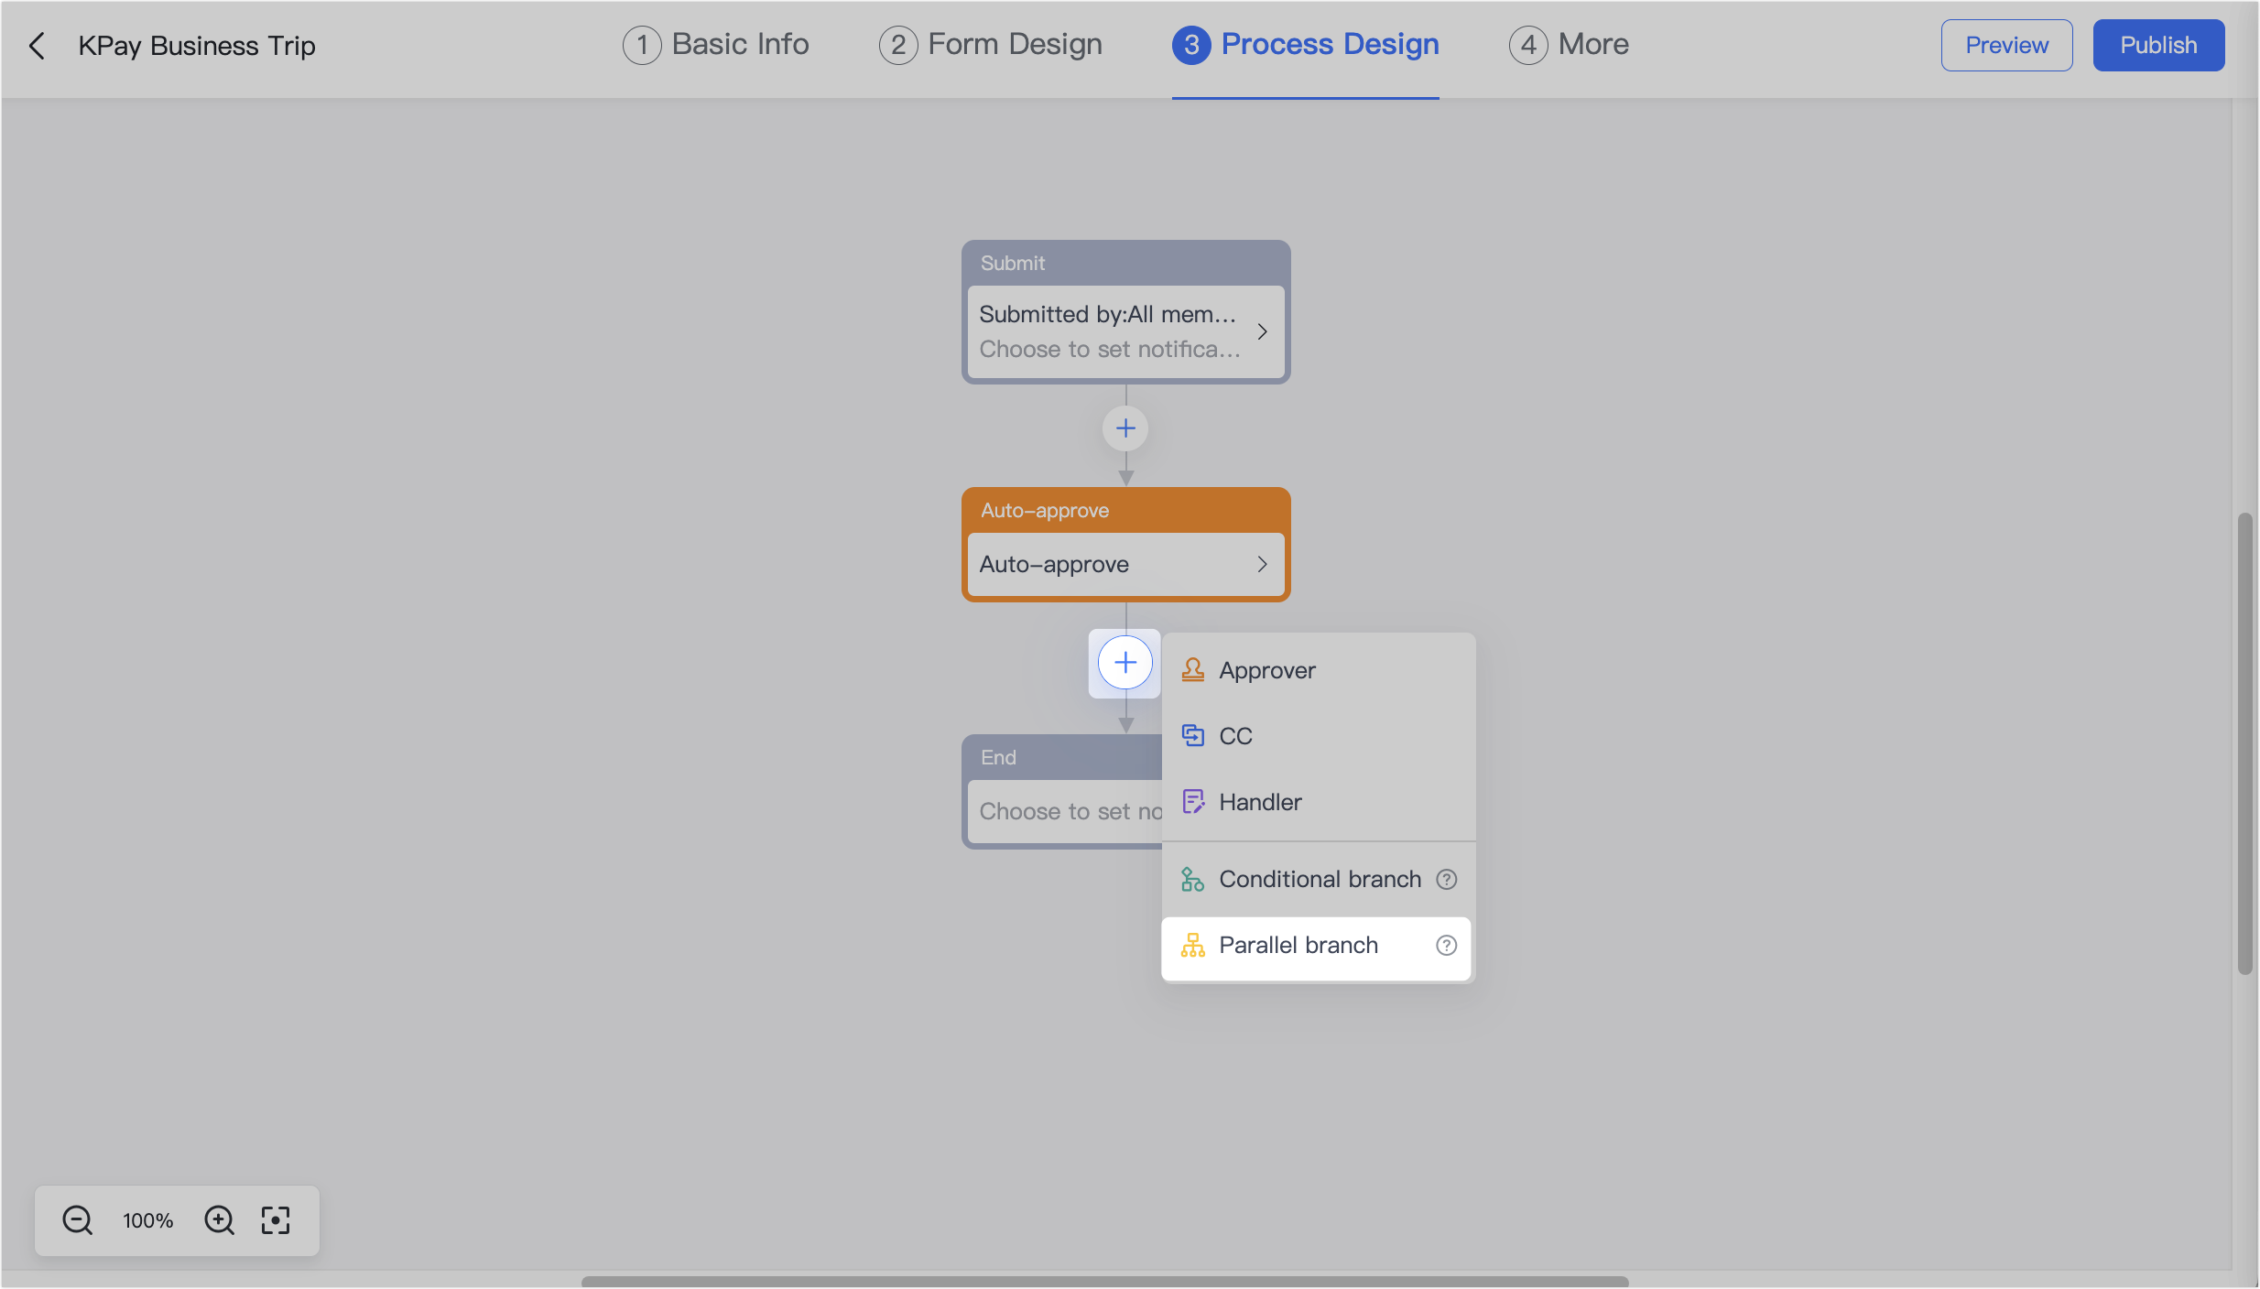Open the Preview mode
This screenshot has width=2260, height=1289.
2005,44
